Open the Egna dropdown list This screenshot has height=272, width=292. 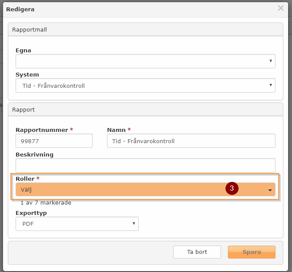tap(146, 61)
